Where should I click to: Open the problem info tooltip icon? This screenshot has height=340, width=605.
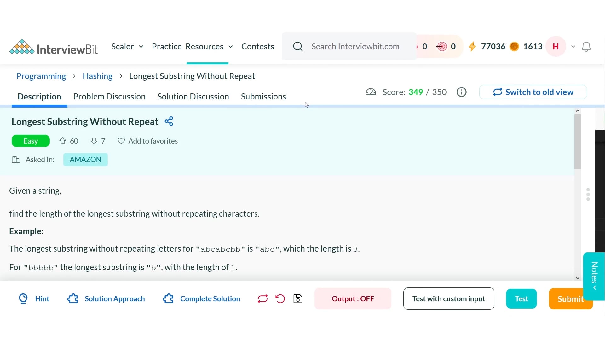[x=461, y=92]
